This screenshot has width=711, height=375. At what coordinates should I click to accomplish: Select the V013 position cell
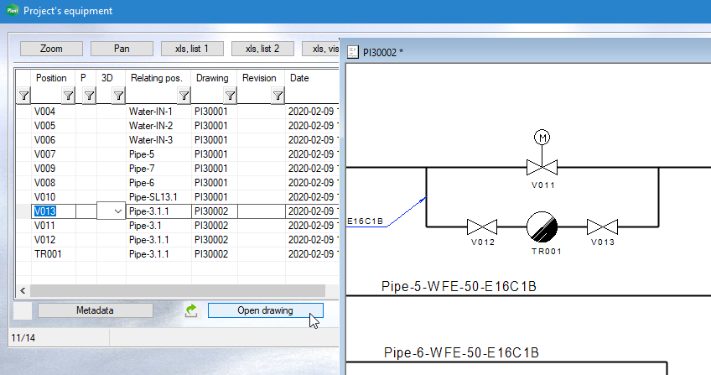[x=54, y=211]
